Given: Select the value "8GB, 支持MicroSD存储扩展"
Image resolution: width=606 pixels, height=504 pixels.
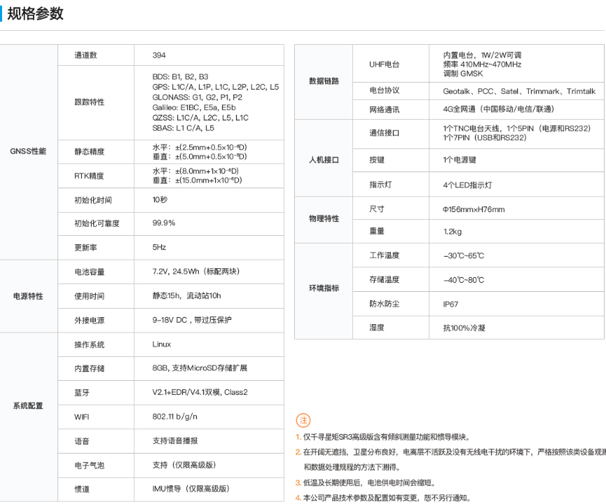Looking at the screenshot, I should pos(200,368).
